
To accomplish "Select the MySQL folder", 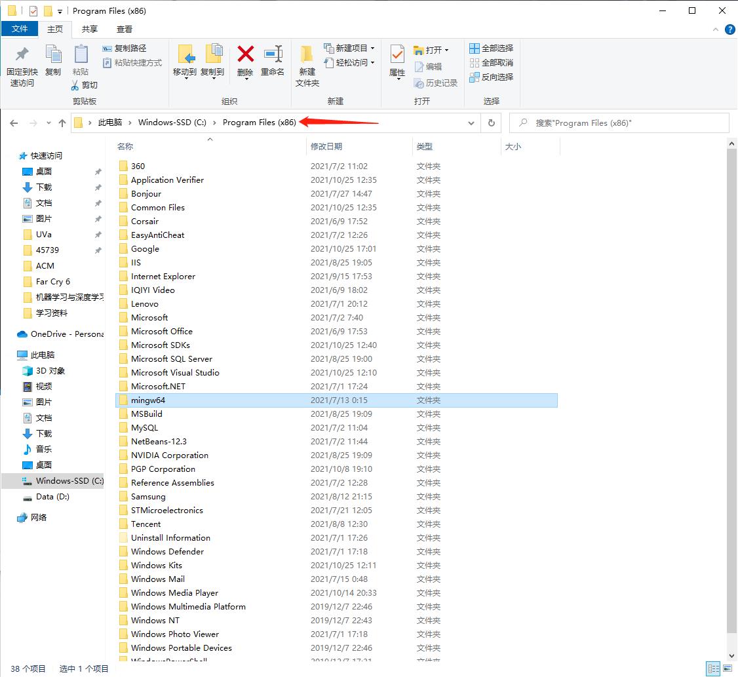I will (x=336, y=427).
